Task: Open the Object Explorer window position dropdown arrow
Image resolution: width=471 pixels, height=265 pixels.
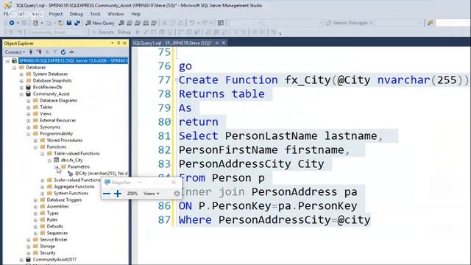Action: tap(113, 43)
